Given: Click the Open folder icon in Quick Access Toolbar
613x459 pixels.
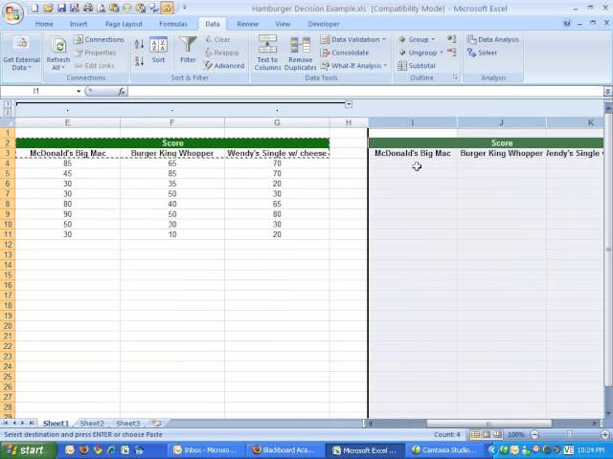Looking at the screenshot, I should point(48,8).
